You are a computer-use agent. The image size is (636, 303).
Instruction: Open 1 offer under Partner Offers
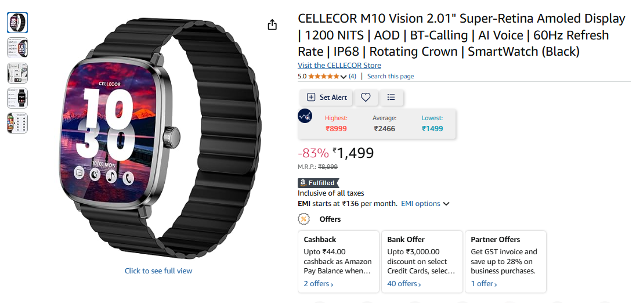[484, 283]
